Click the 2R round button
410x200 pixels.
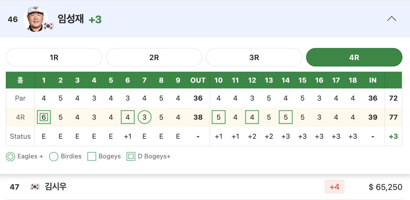[x=154, y=57]
